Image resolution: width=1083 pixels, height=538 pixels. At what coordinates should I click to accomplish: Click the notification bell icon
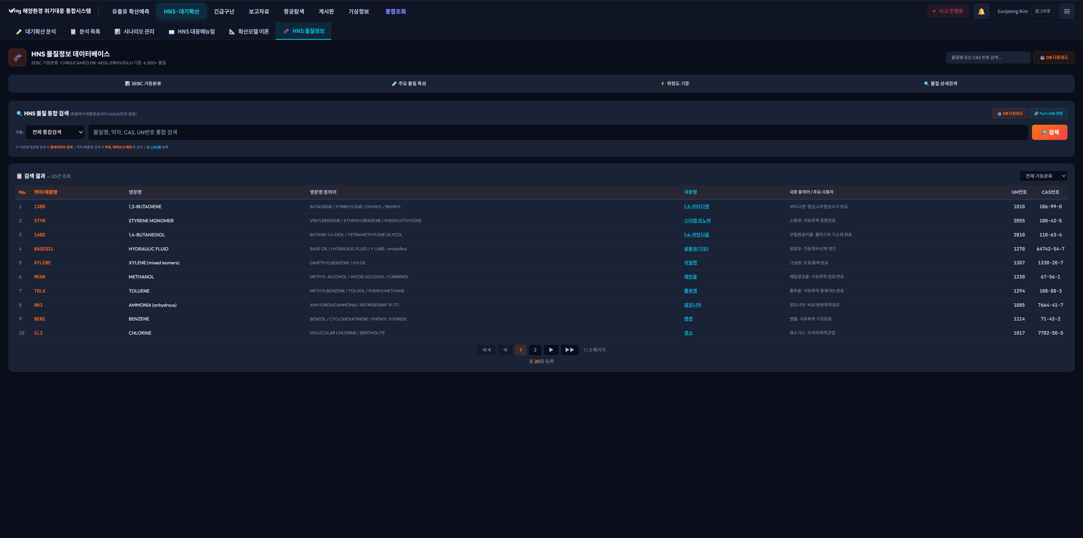(981, 11)
